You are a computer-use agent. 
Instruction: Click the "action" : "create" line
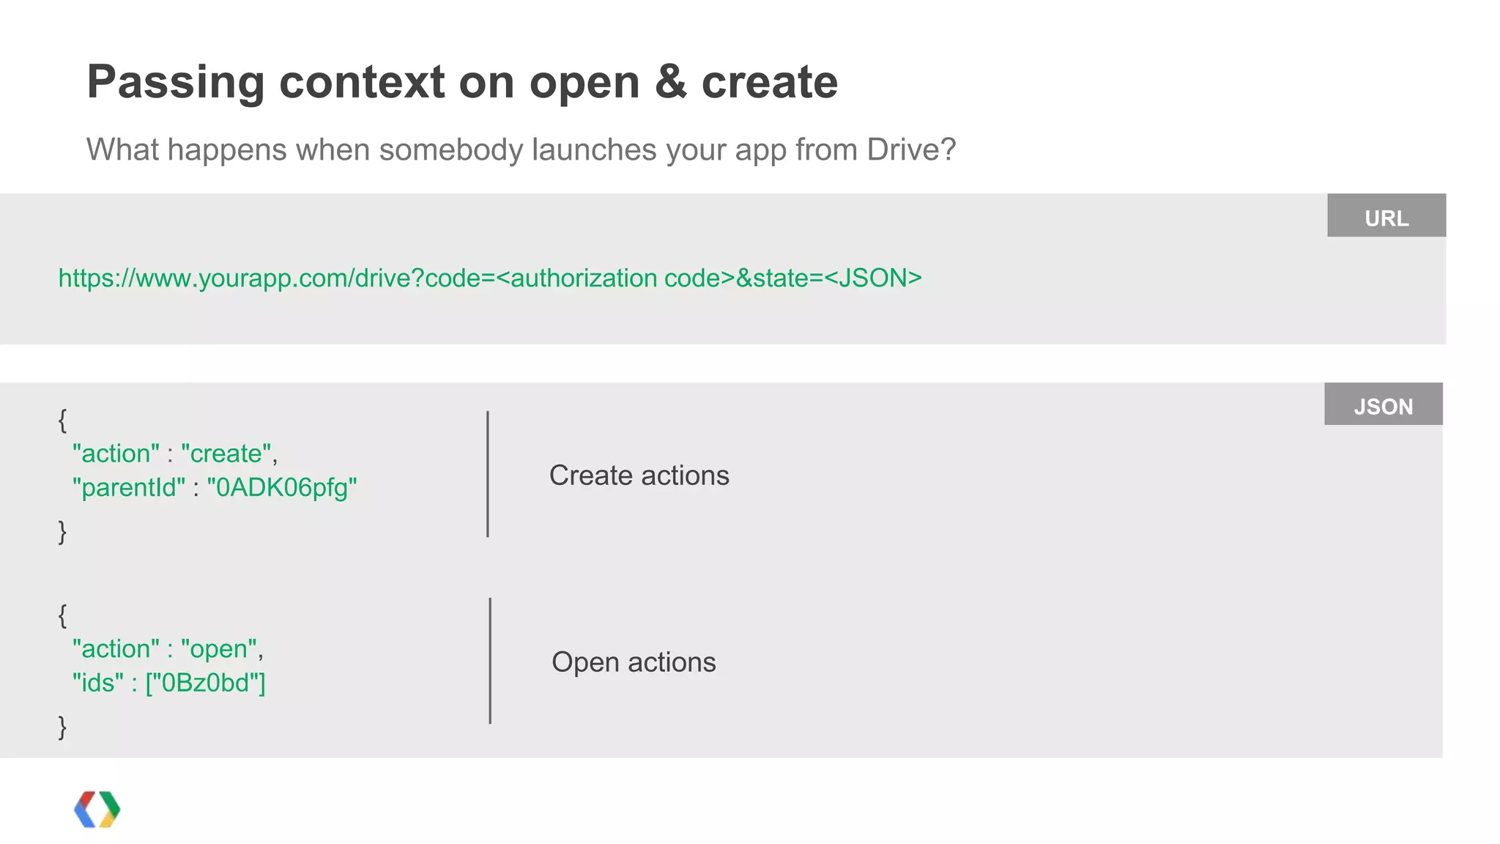pos(175,454)
